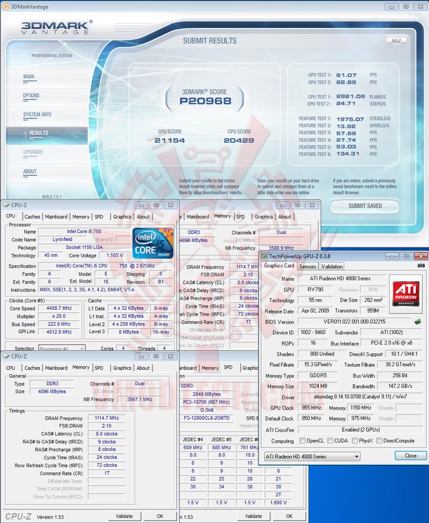The image size is (429, 523).
Task: Minimize the GPU-Z window
Action: (392, 256)
